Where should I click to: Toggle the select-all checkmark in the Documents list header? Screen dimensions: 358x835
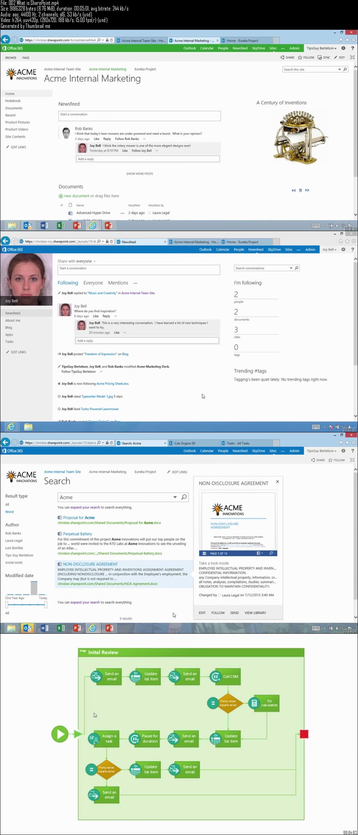[x=62, y=205]
